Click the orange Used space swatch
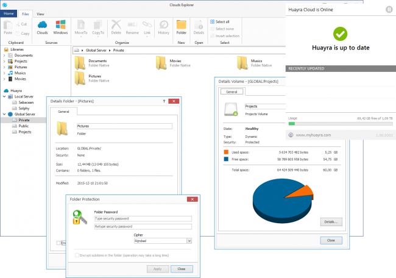Screen dimensions: 396x278 click(x=226, y=152)
